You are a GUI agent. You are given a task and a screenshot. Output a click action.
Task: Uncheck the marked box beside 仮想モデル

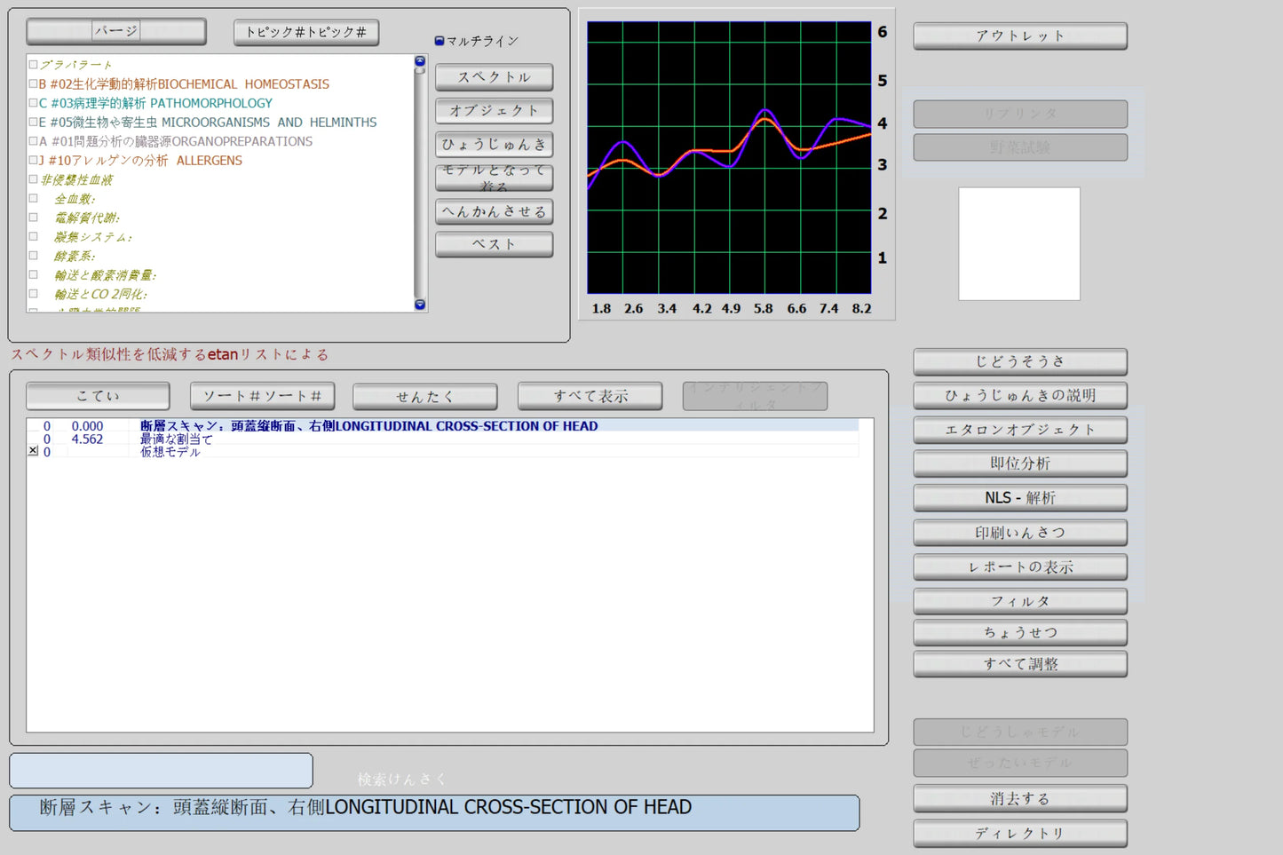click(33, 451)
